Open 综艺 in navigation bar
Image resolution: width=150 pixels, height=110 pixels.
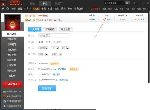tap(57, 9)
